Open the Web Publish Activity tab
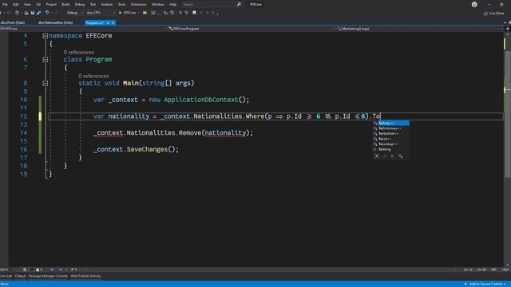 point(85,276)
